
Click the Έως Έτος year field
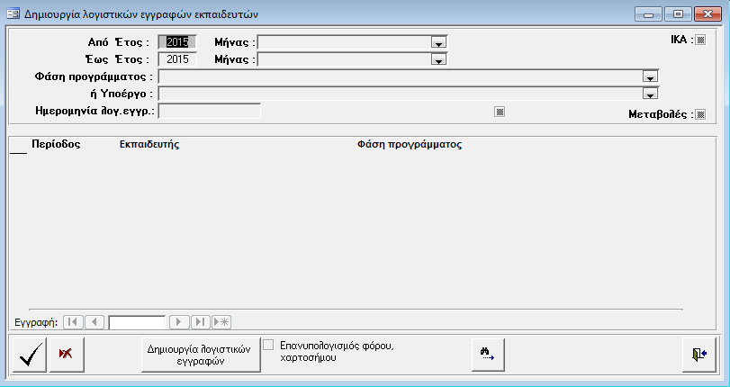click(176, 59)
